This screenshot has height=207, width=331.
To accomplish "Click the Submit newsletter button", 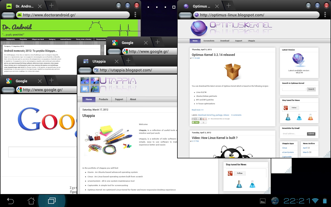I will click(311, 134).
